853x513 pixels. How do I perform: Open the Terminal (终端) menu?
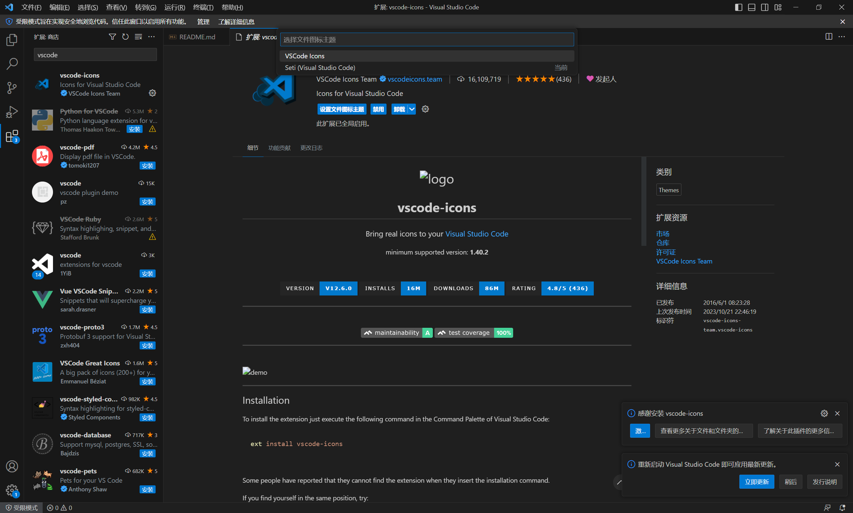click(203, 7)
